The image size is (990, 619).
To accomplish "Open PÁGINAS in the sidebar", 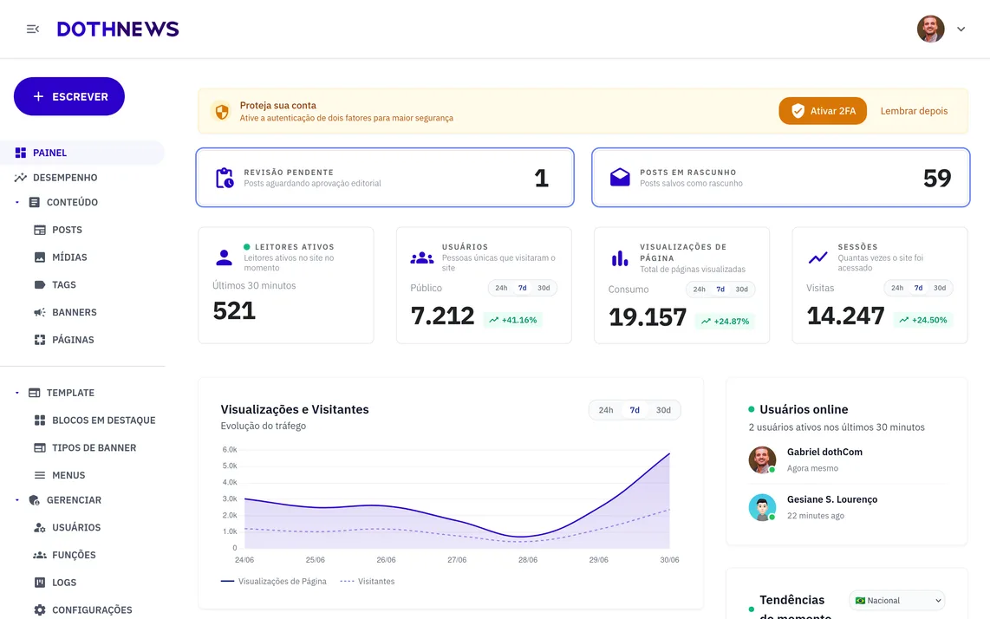I will [73, 340].
